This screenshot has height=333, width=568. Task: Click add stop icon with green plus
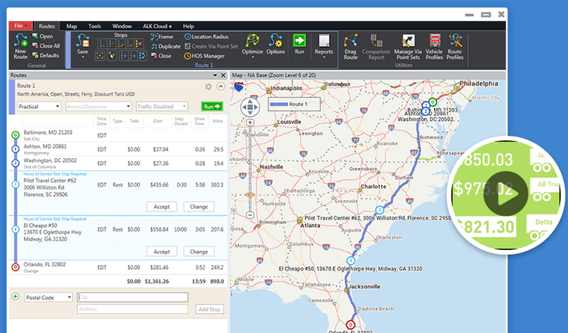tap(102, 44)
